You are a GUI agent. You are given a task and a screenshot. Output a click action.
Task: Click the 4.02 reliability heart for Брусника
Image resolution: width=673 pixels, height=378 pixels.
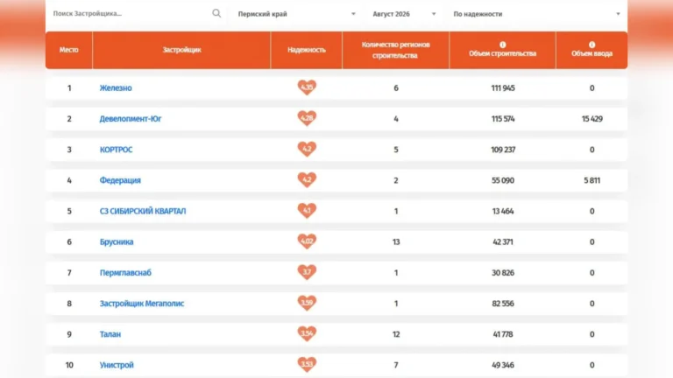[x=307, y=241]
